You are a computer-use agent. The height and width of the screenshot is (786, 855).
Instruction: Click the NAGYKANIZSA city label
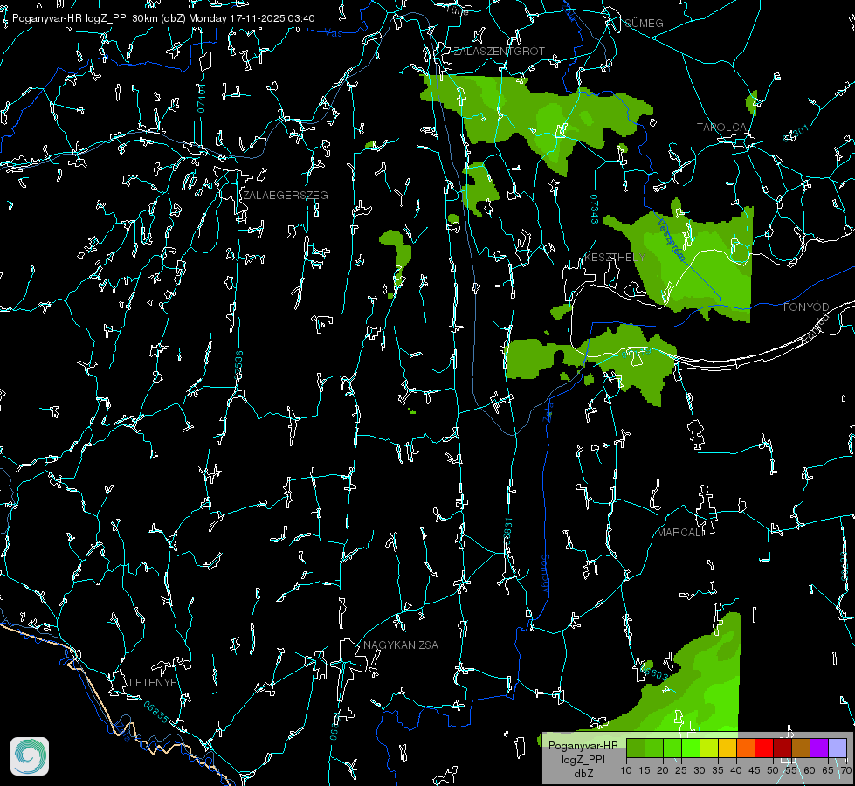(400, 645)
